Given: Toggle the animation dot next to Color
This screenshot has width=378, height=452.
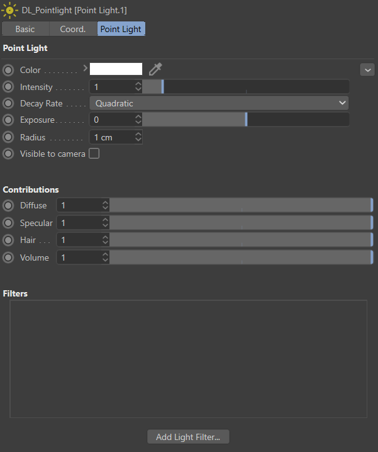Looking at the screenshot, I should [x=8, y=70].
